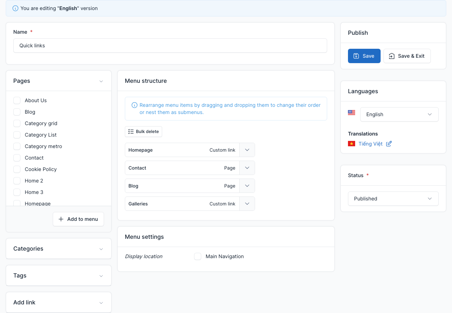Click 'Page' type text in Contact row
Viewport: 452px width, 313px height.
pos(230,168)
